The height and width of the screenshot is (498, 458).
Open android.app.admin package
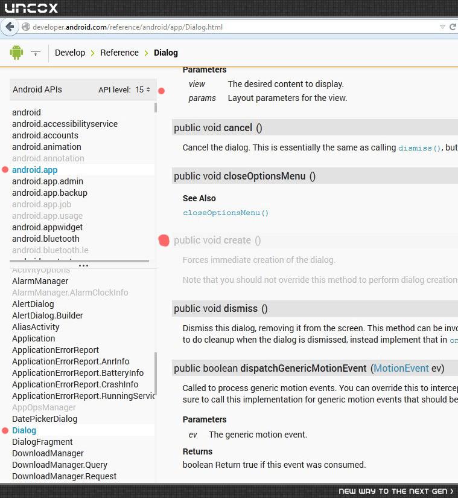click(x=48, y=181)
